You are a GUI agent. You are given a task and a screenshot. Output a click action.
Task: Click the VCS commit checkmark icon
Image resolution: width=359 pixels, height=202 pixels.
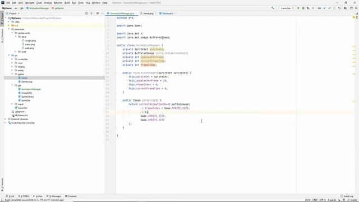329,8
